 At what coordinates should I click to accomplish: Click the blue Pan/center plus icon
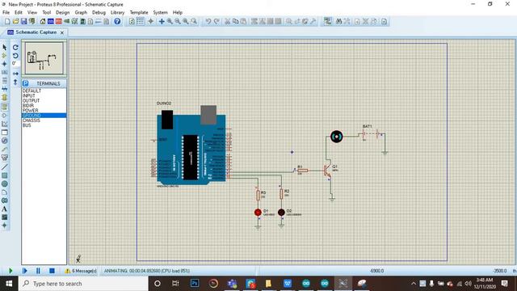pyautogui.click(x=162, y=22)
